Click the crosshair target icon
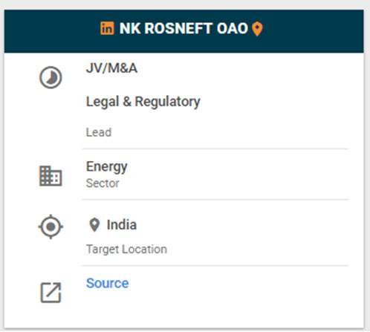This screenshot has height=332, width=370. tap(51, 227)
